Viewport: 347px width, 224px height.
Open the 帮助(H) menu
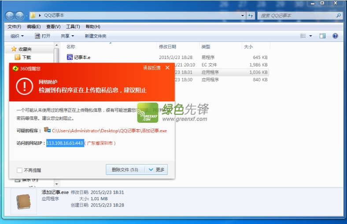pyautogui.click(x=93, y=26)
